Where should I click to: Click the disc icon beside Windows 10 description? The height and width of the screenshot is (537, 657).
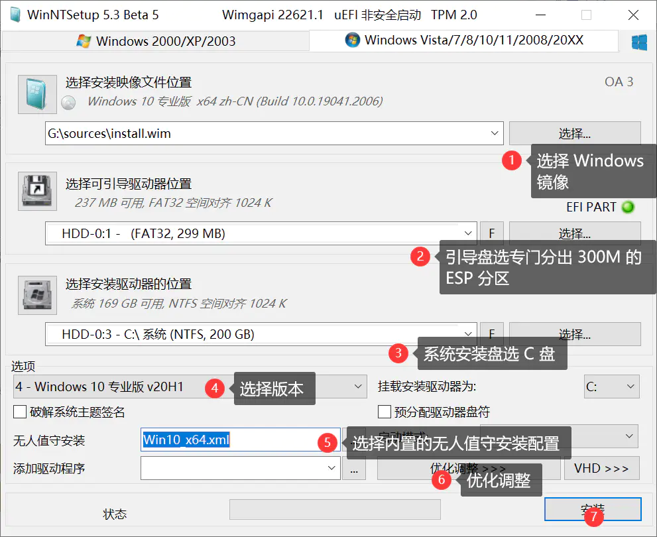pos(68,102)
